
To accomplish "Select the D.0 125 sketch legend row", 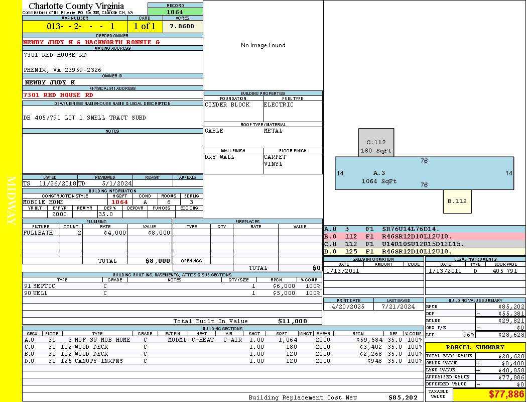I will pyautogui.click(x=424, y=251).
